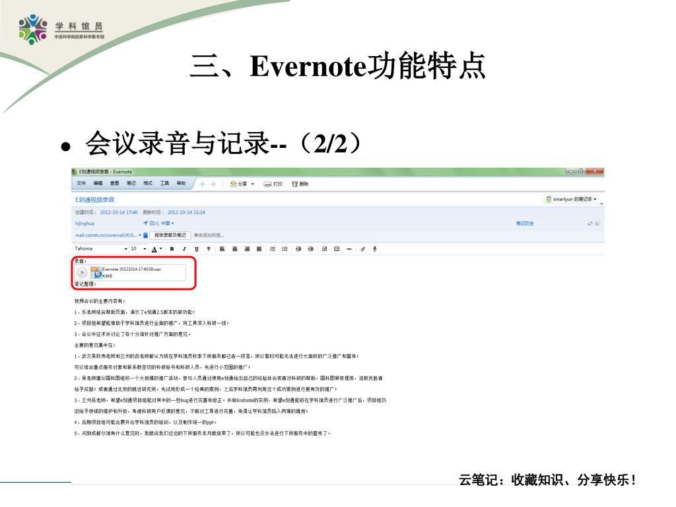This screenshot has width=676, height=507.
Task: Click the text 视频会议的主要内容有
Action: coord(99,301)
